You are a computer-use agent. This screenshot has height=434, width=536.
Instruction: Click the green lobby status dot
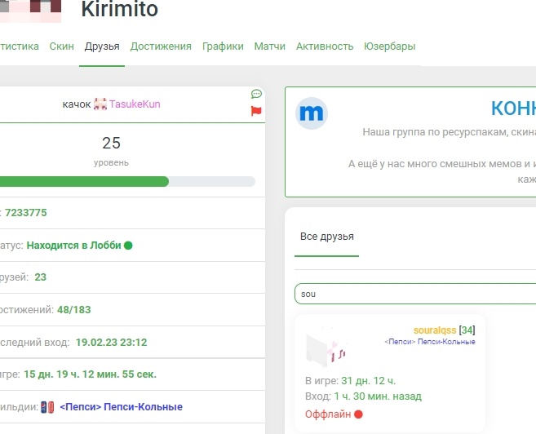pos(128,245)
